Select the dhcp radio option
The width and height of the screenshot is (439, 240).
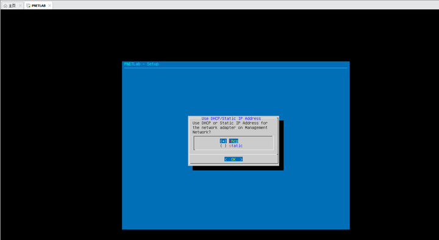coord(229,141)
